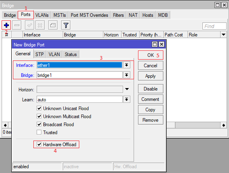Click the OK button
The width and height of the screenshot is (229, 173).
coord(151,55)
